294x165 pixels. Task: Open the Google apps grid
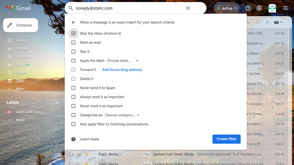285,8
